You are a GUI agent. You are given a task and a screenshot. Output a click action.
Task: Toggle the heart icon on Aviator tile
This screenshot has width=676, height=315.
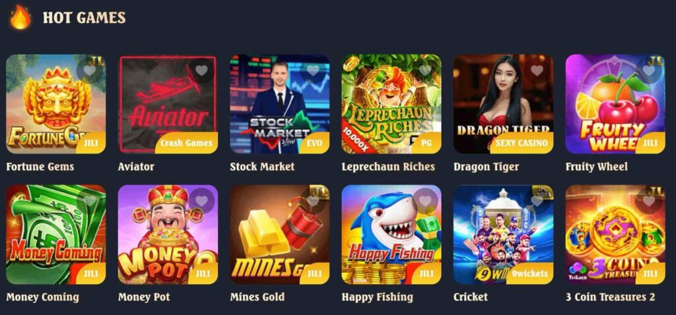201,70
